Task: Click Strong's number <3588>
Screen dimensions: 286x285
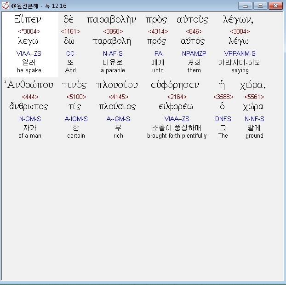Action: [223, 97]
